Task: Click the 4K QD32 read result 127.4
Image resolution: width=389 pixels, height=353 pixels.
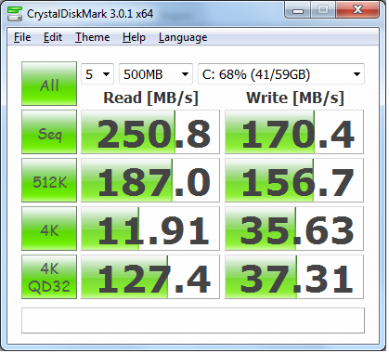Action: click(x=150, y=277)
